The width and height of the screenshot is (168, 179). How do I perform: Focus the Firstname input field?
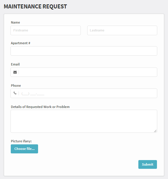pyautogui.click(x=46, y=30)
